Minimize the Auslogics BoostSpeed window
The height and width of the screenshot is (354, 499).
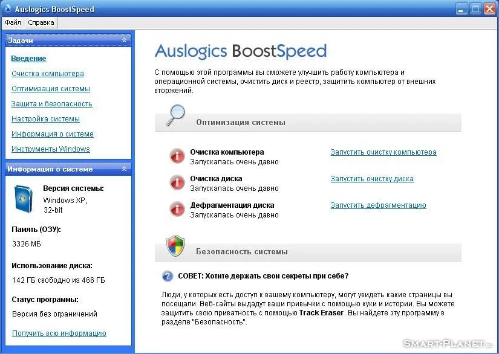pos(461,9)
